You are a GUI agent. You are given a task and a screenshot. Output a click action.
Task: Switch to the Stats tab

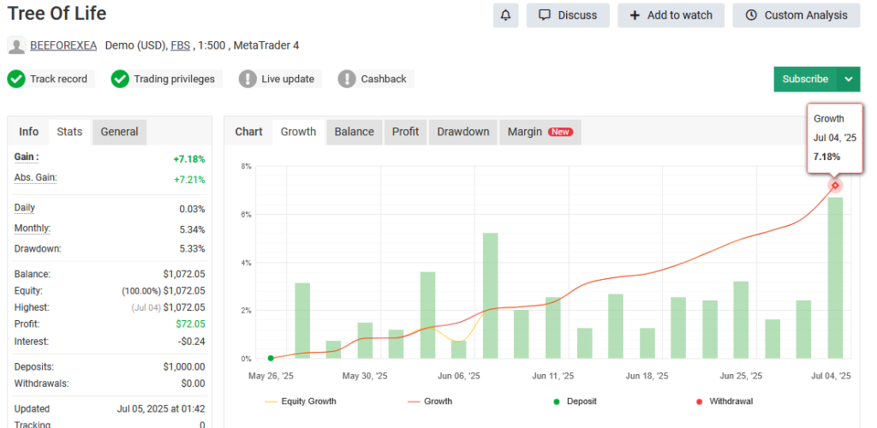[x=69, y=132]
